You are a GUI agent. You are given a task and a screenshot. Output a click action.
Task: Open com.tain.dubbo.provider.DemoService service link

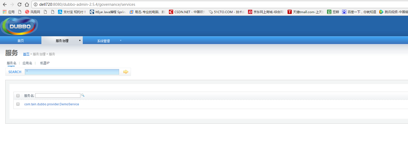click(52, 104)
